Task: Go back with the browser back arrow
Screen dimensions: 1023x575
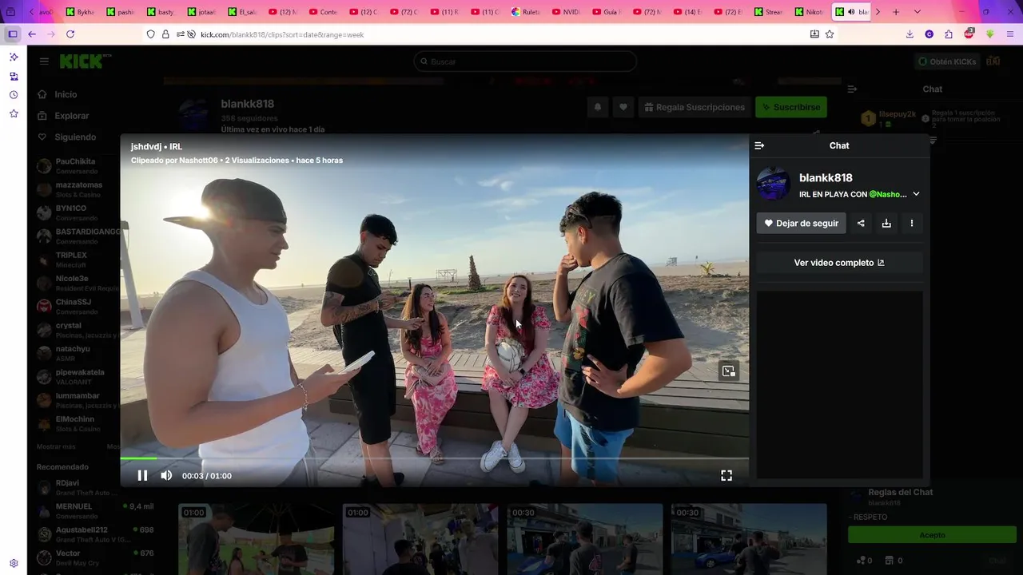Action: pos(32,34)
